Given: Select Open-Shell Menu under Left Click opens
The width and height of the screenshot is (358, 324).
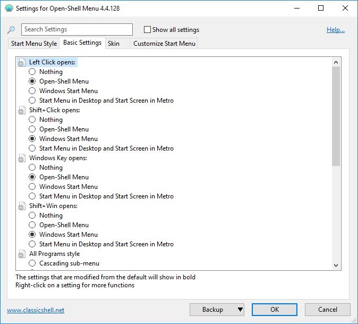Looking at the screenshot, I should [x=32, y=81].
